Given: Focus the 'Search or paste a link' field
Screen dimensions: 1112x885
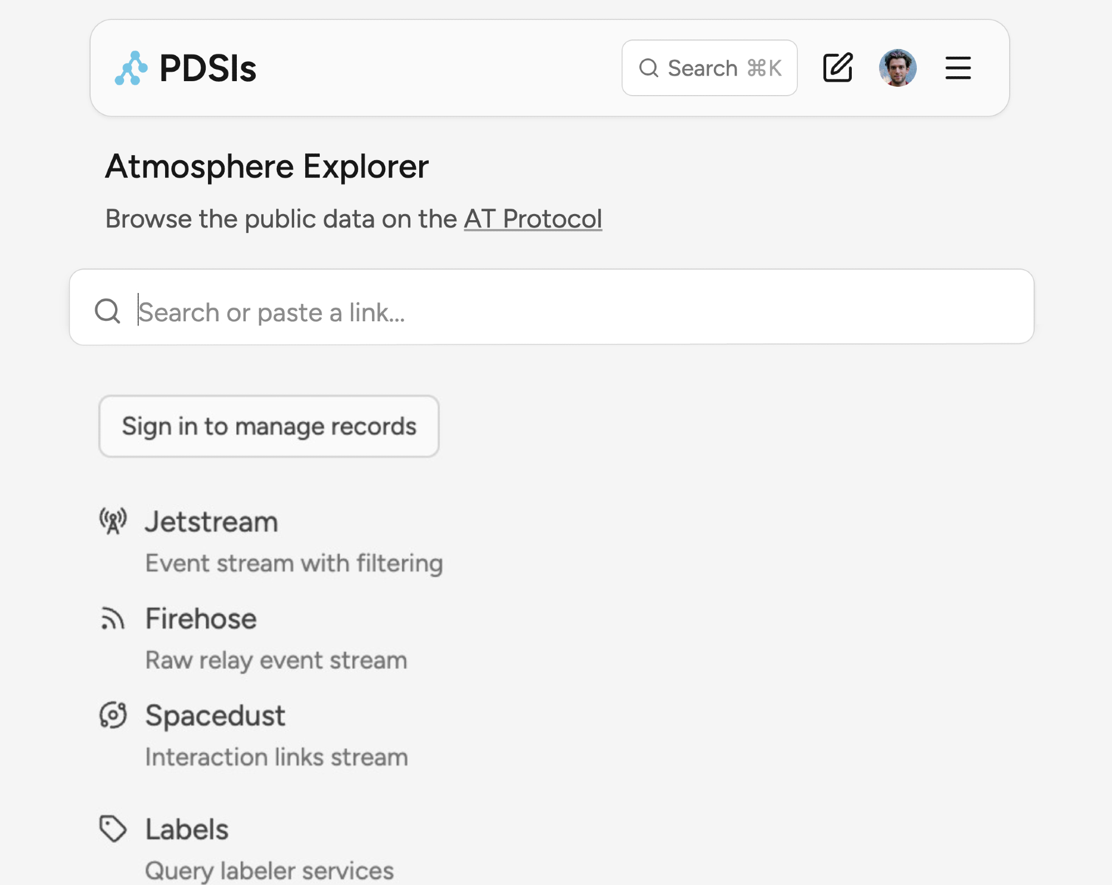Looking at the screenshot, I should point(556,312).
